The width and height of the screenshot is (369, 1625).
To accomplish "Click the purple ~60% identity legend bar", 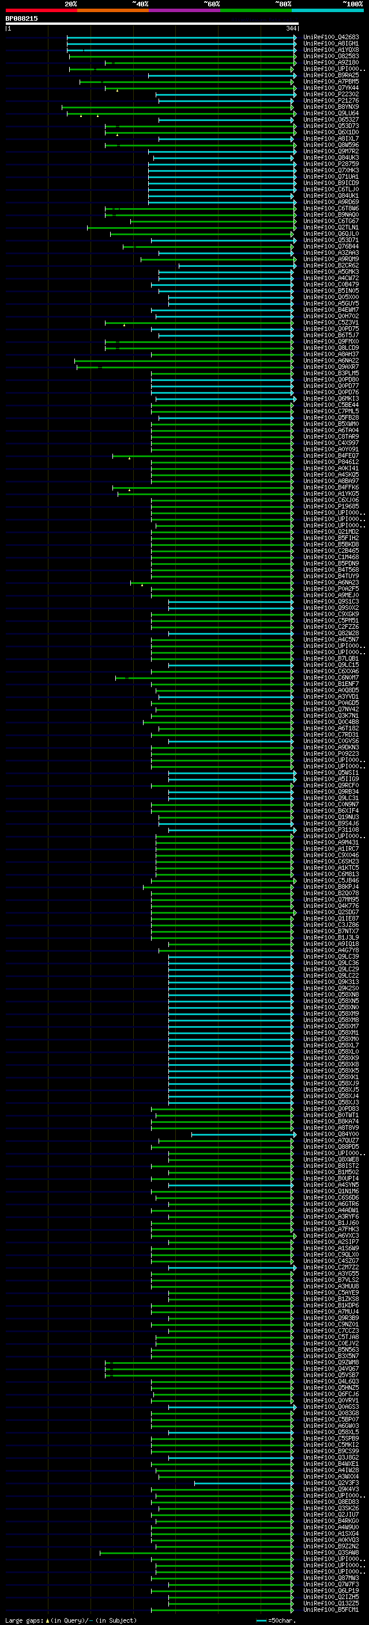I will tap(184, 10).
